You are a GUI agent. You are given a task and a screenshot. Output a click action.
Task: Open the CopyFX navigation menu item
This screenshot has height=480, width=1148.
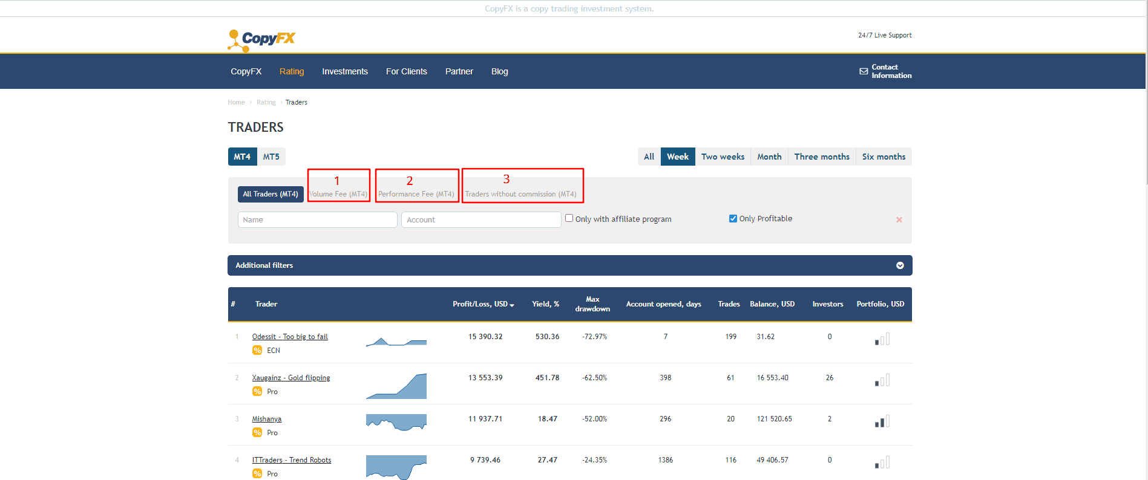point(246,71)
